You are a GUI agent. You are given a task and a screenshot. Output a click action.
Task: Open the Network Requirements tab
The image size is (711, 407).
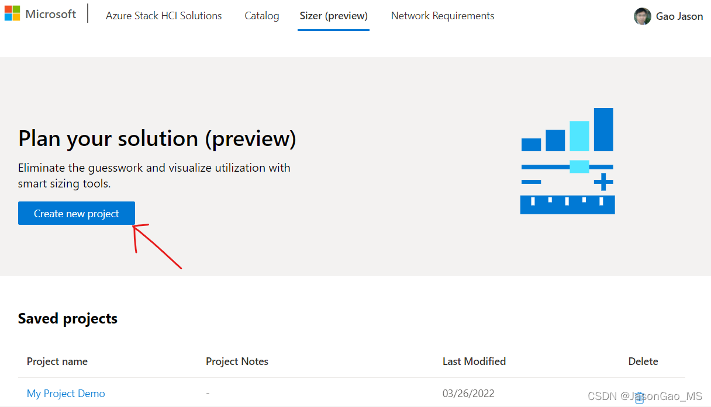443,16
